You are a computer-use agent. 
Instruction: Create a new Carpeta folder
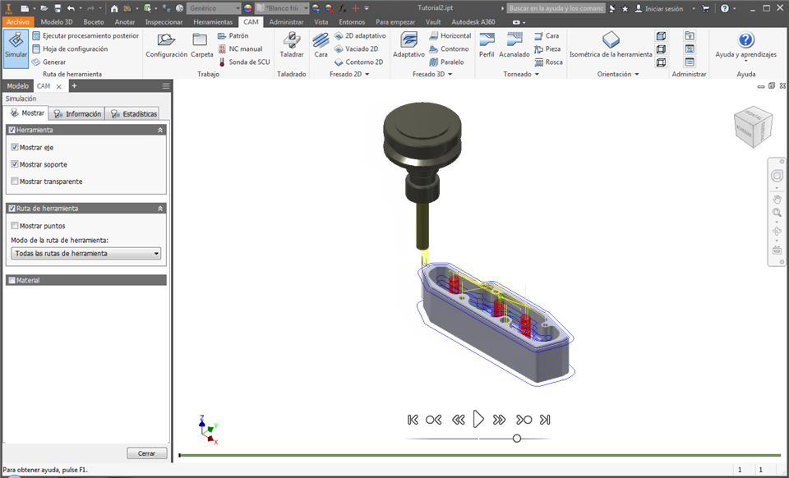(x=201, y=45)
